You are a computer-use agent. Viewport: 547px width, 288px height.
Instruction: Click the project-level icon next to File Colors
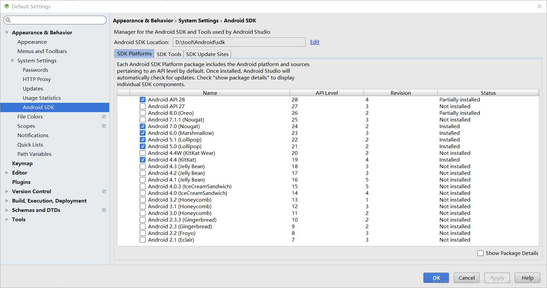point(104,116)
